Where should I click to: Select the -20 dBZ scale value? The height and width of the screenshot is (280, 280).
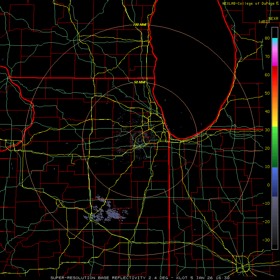tap(266, 222)
